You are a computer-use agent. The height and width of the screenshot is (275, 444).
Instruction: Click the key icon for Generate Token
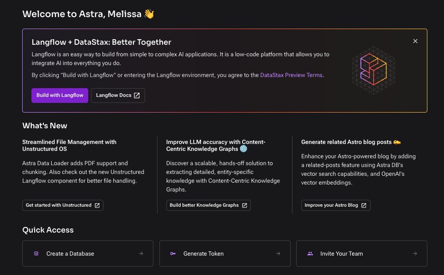173,253
